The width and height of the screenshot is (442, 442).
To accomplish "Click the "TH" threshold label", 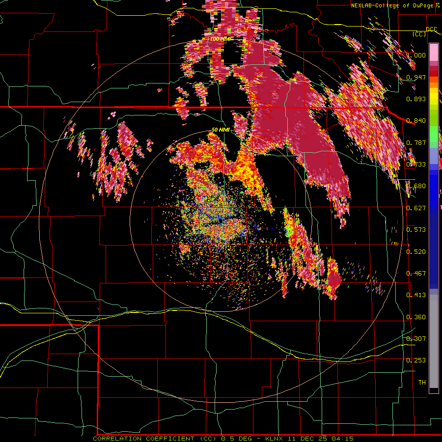I will 422,383.
